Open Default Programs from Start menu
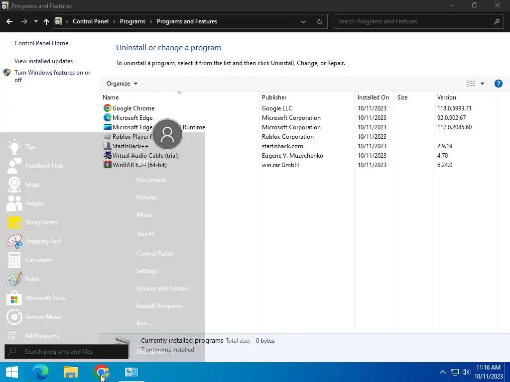 (159, 306)
